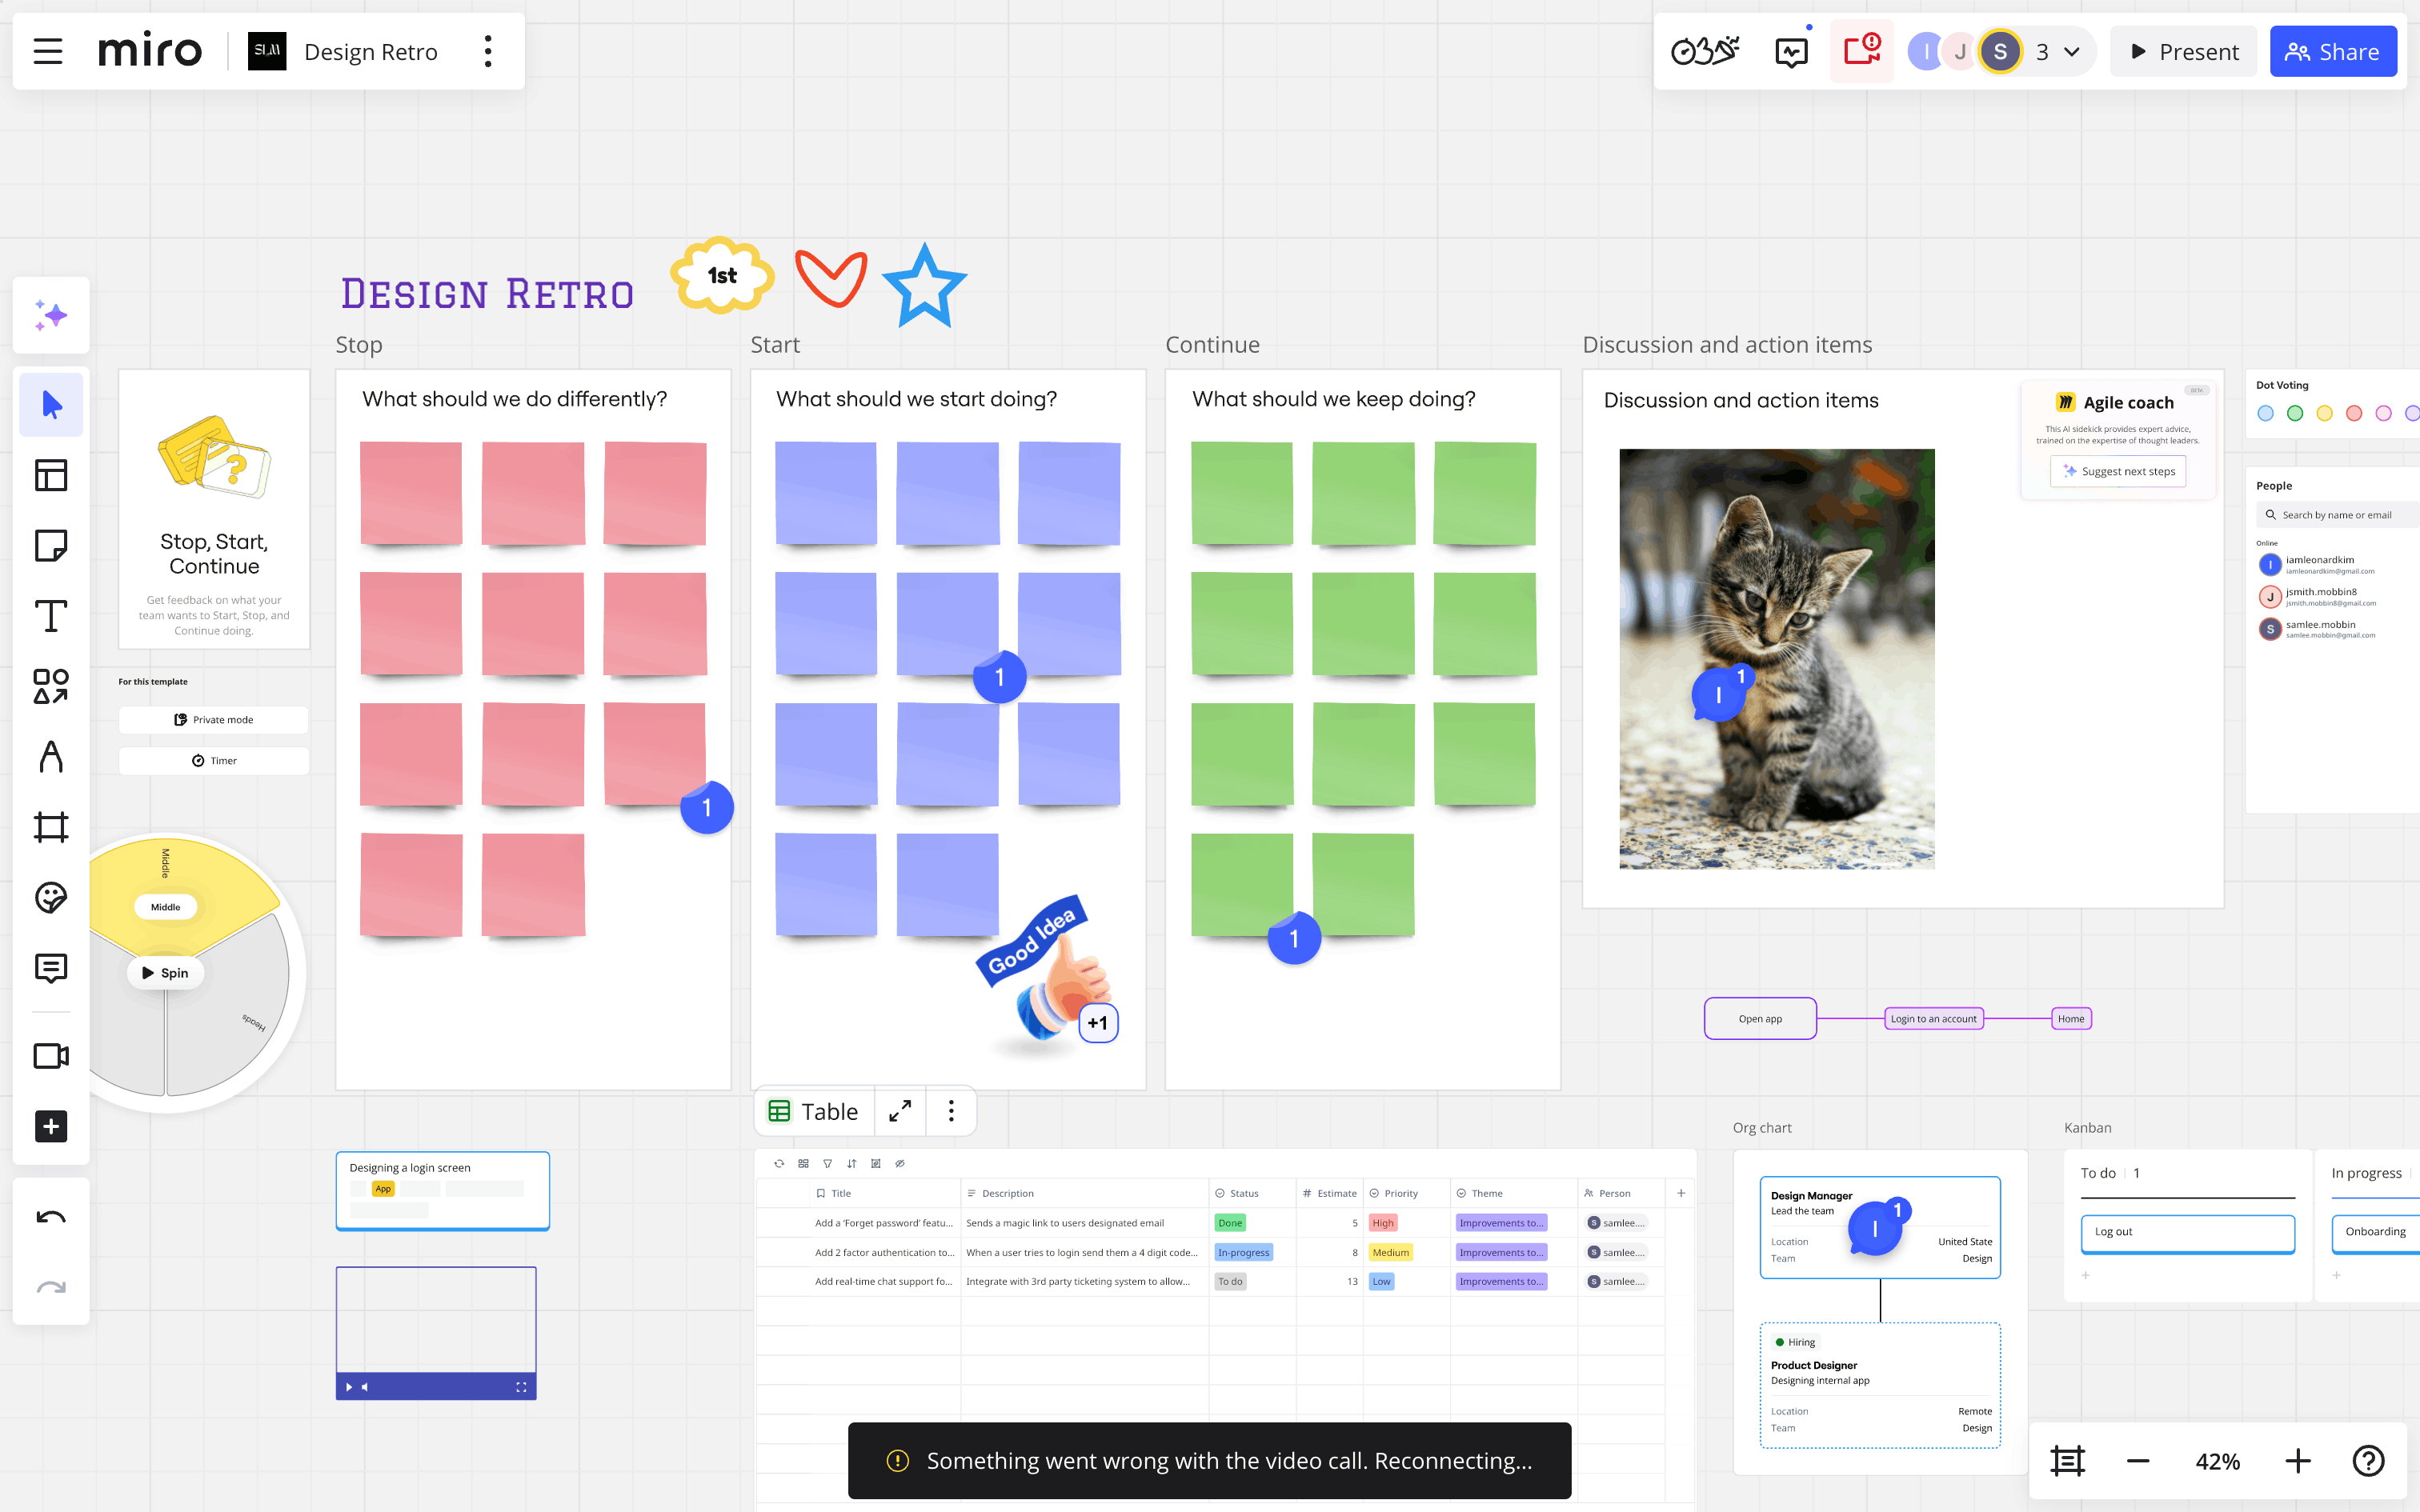The height and width of the screenshot is (1512, 2420).
Task: Click the undo arrow
Action: (x=50, y=1217)
